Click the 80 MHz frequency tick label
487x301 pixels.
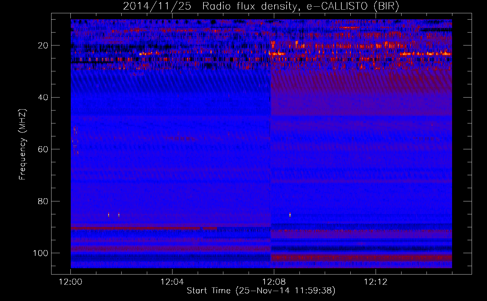[x=43, y=201]
